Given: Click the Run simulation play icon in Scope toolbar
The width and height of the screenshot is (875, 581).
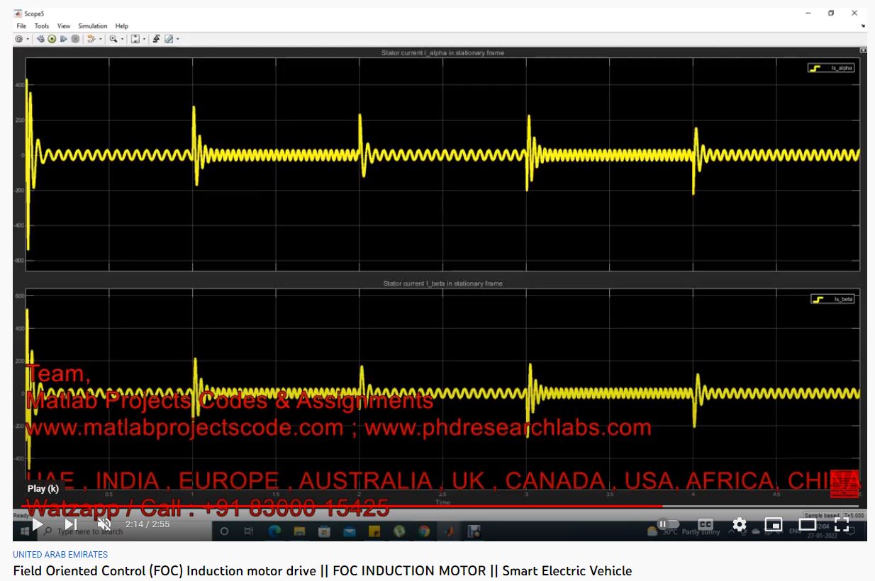Looking at the screenshot, I should tap(52, 39).
